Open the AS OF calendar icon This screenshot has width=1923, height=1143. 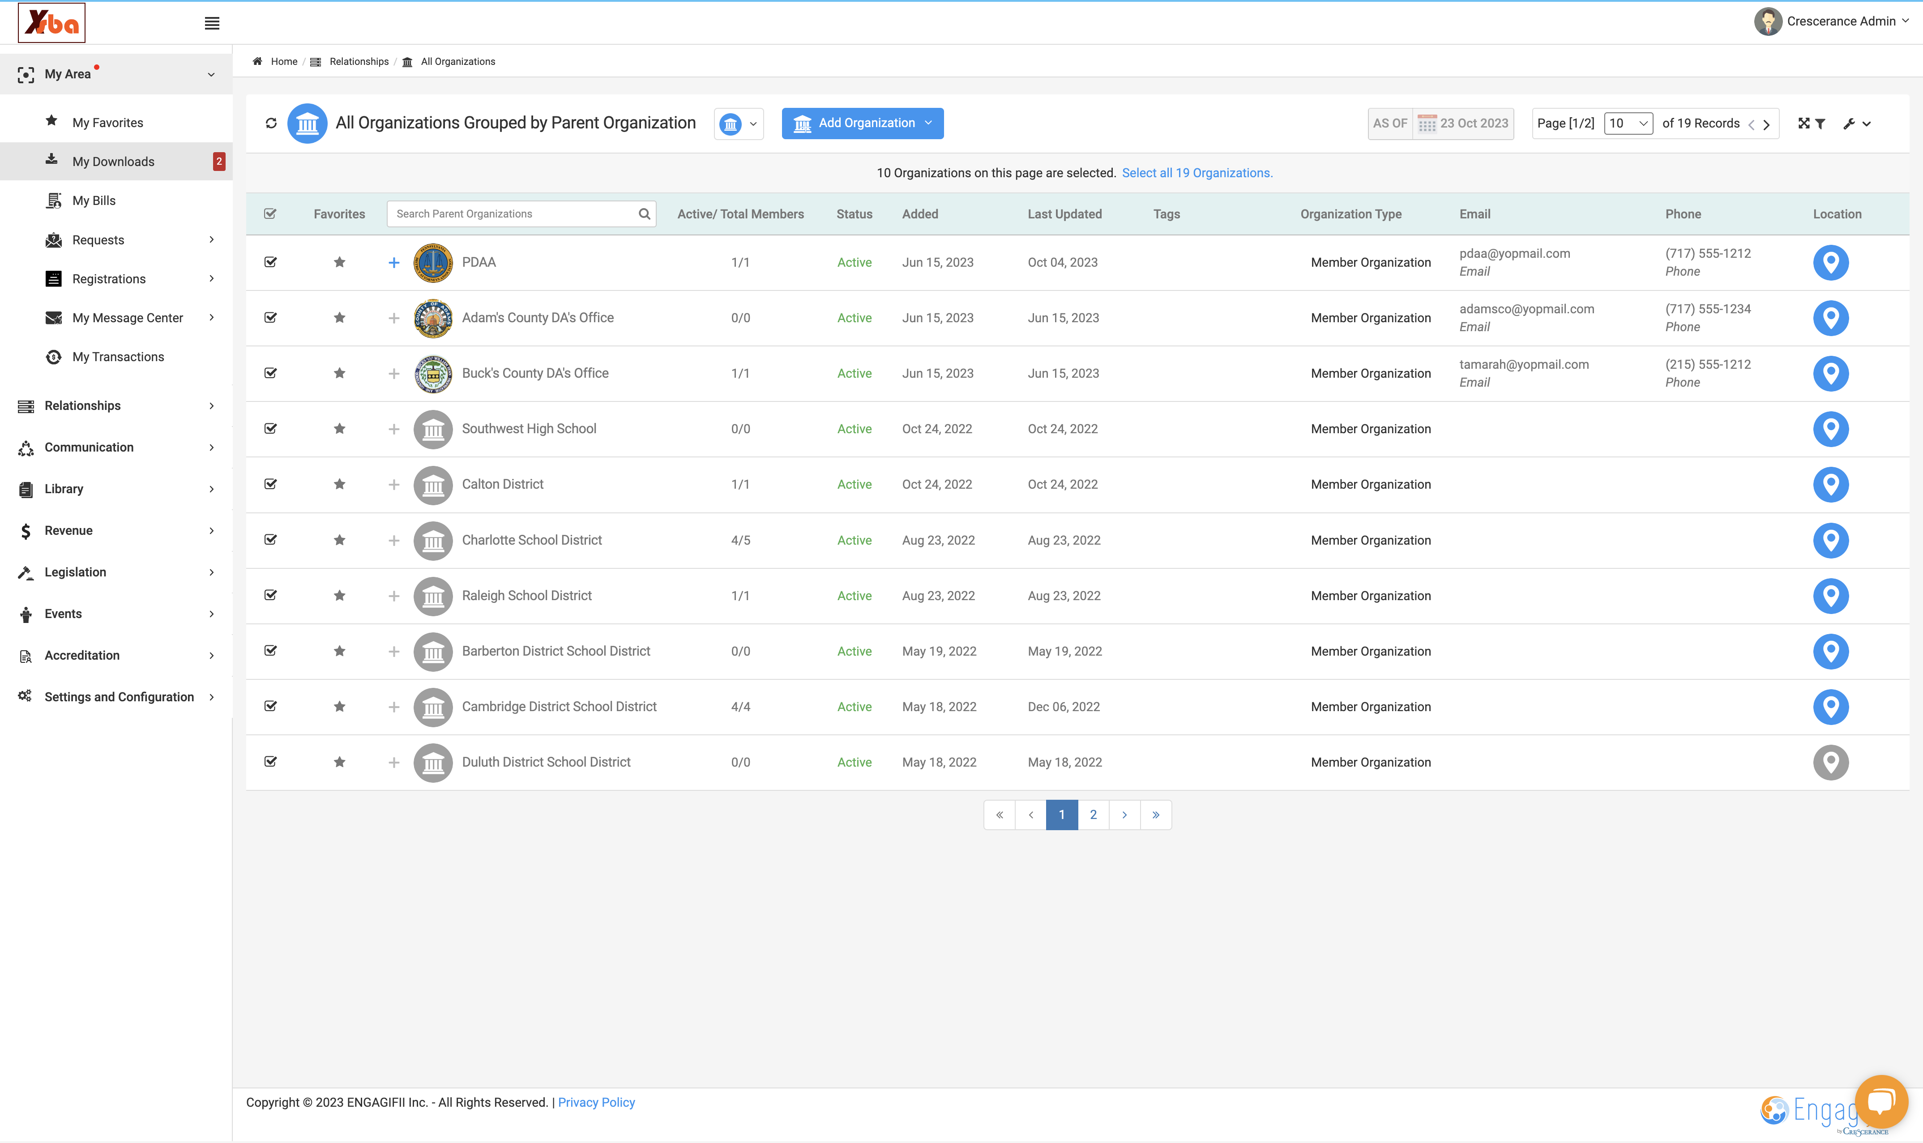[x=1426, y=123]
